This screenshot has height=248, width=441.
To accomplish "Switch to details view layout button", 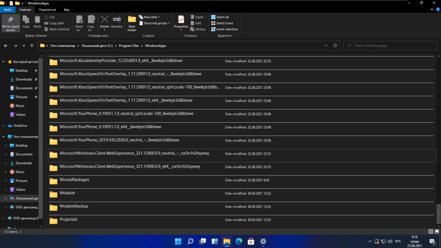I will coord(431,231).
